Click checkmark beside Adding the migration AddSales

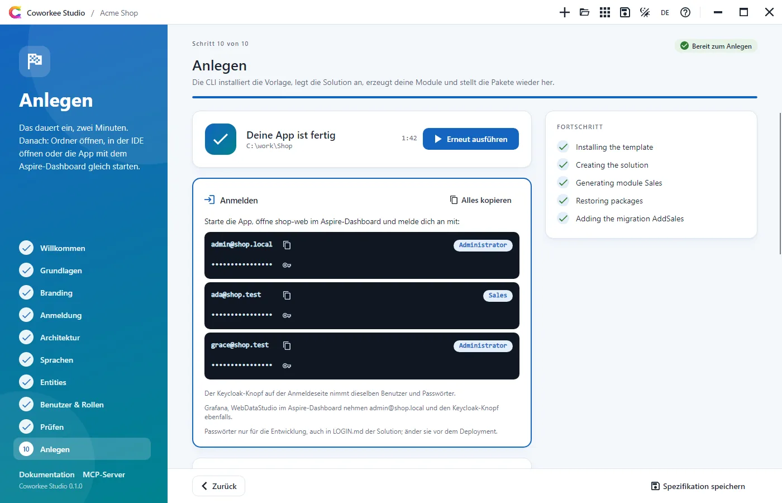tap(563, 219)
